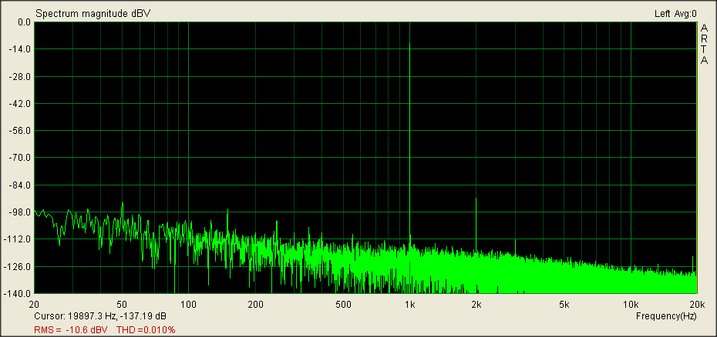
Task: Click the 100 Hz frequency axis label
Action: coord(188,305)
